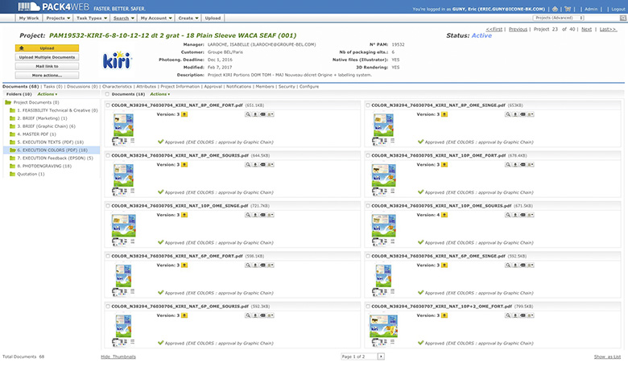Screen dimensions: 628x387
Task: Click the Hide Thumbnails link
Action: pos(118,356)
